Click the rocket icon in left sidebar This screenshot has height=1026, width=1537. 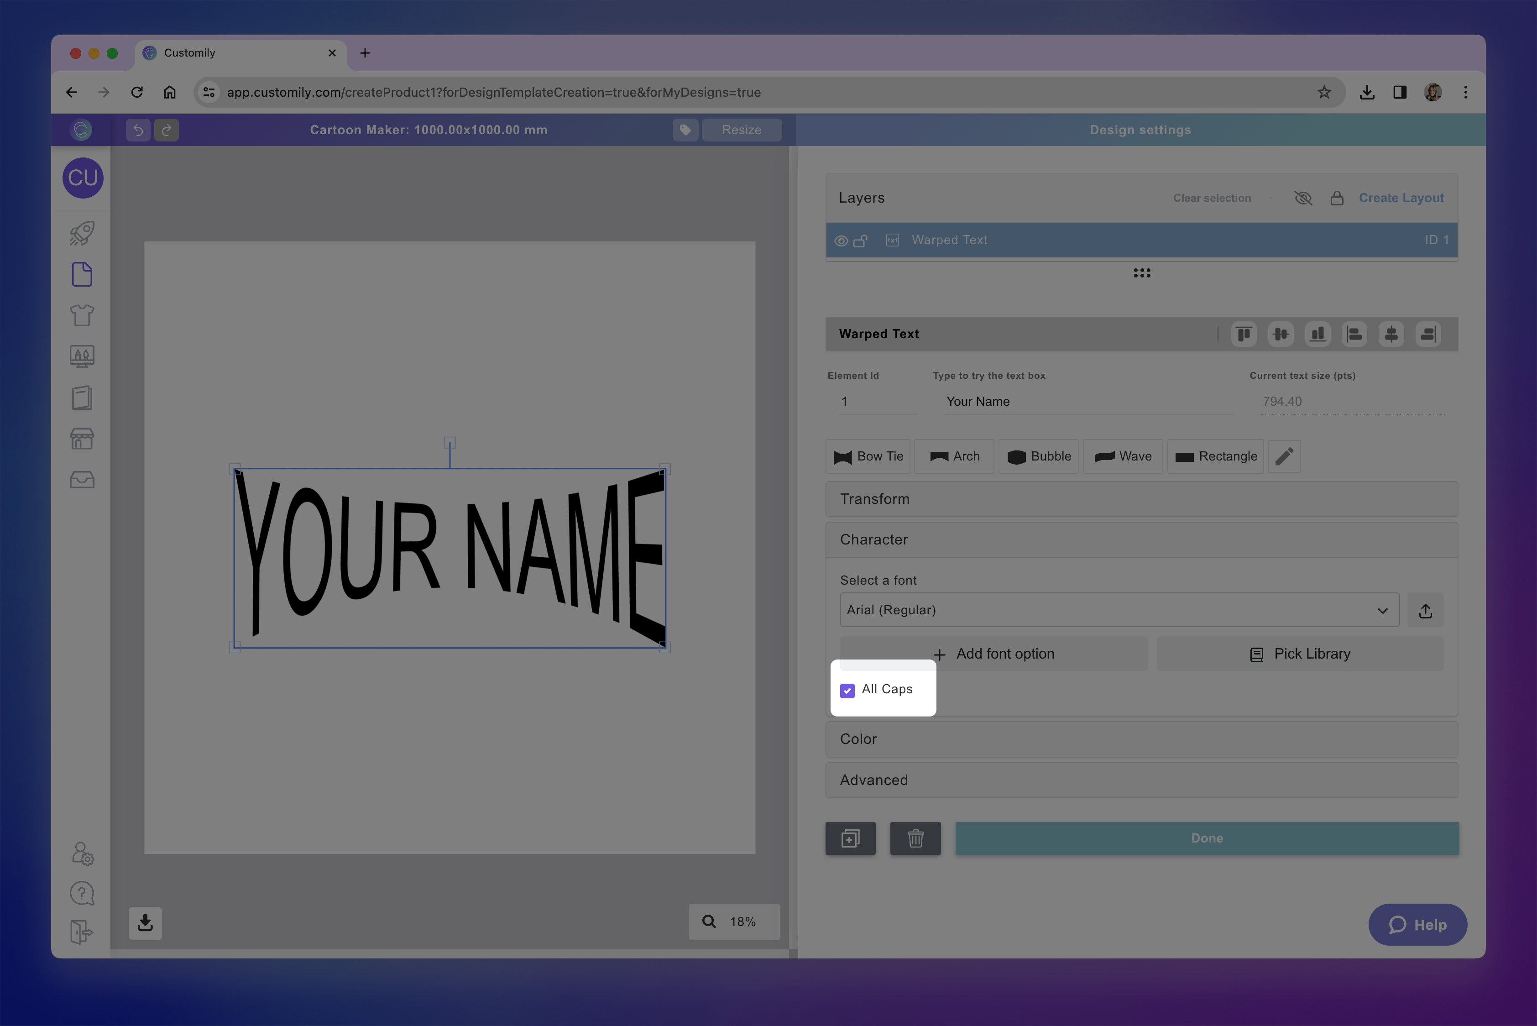pos(82,234)
